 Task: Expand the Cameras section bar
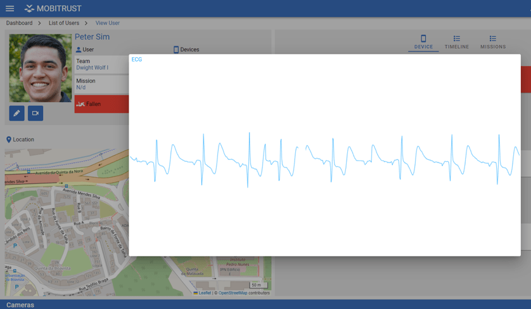(20, 305)
